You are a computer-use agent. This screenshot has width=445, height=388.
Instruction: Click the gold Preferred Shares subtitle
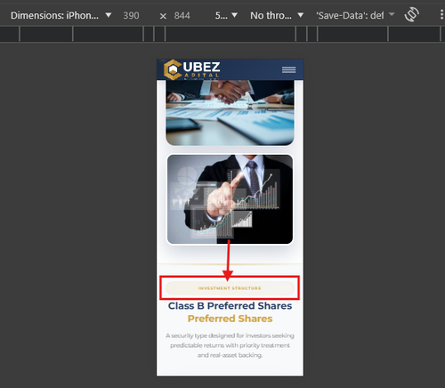click(230, 319)
